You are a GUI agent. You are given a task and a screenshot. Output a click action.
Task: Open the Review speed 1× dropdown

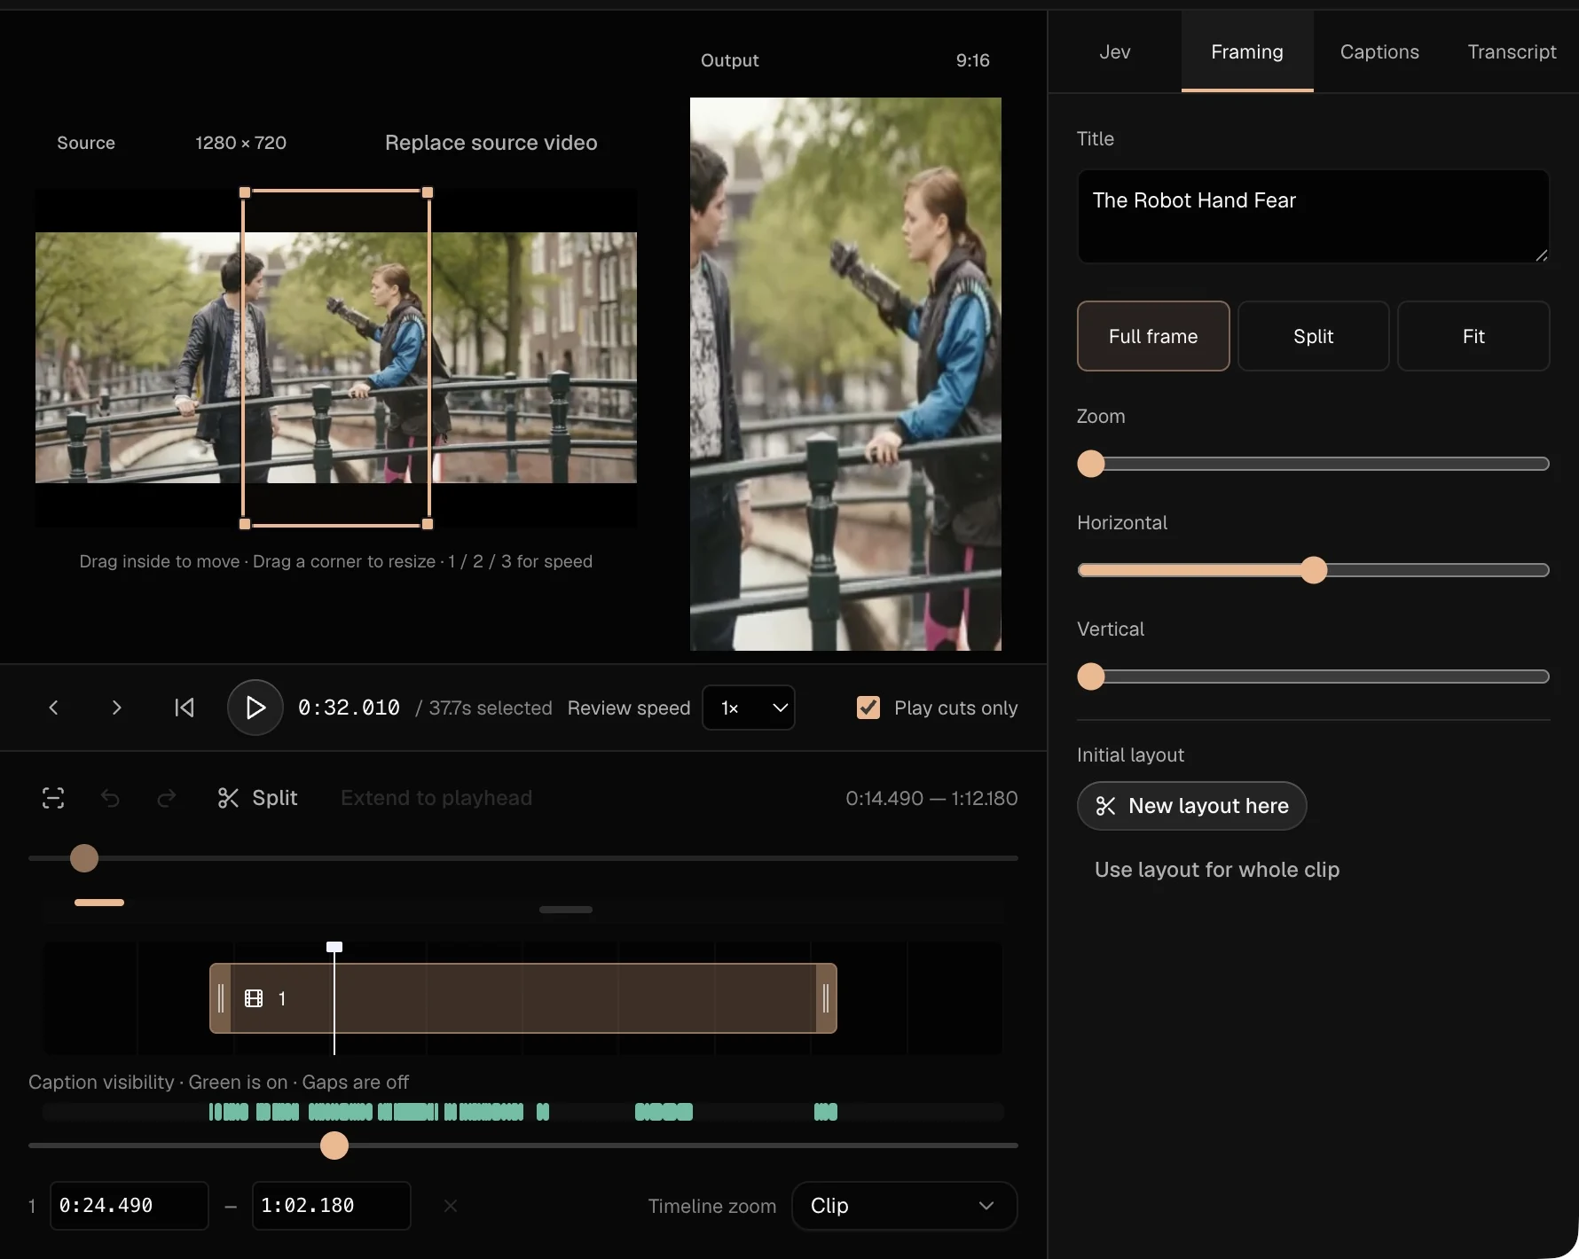coord(749,708)
